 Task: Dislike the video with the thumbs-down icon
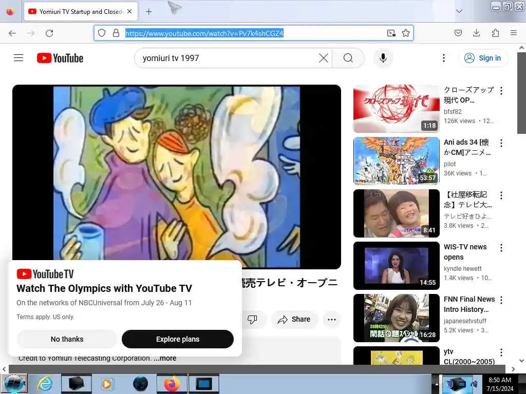point(252,319)
